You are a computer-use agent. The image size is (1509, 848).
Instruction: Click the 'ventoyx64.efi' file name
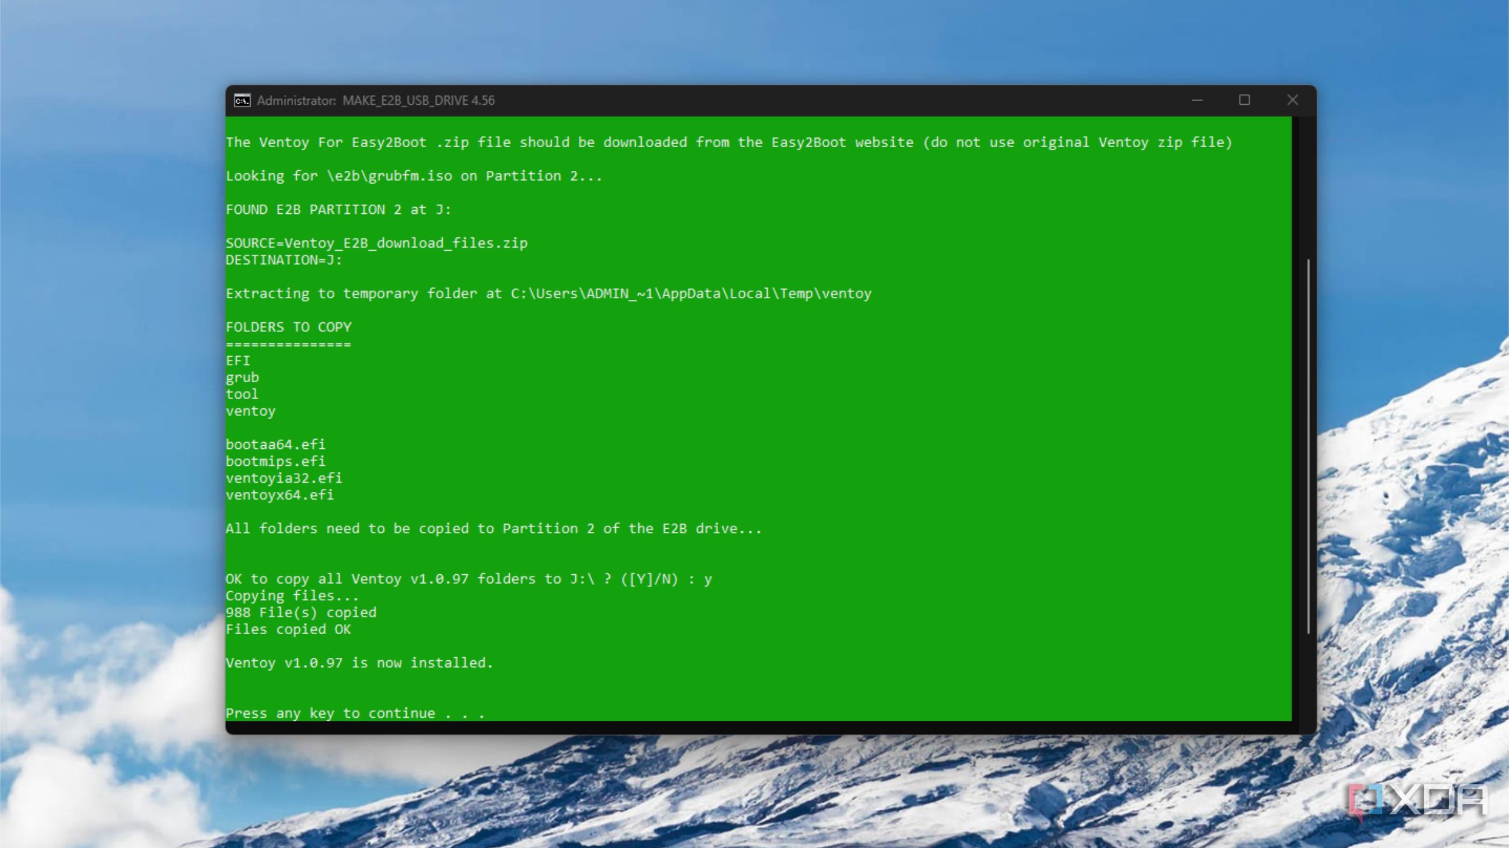pos(280,495)
